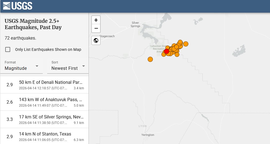Zoom out on the map
Image resolution: width=270 pixels, height=144 pixels.
point(96,28)
